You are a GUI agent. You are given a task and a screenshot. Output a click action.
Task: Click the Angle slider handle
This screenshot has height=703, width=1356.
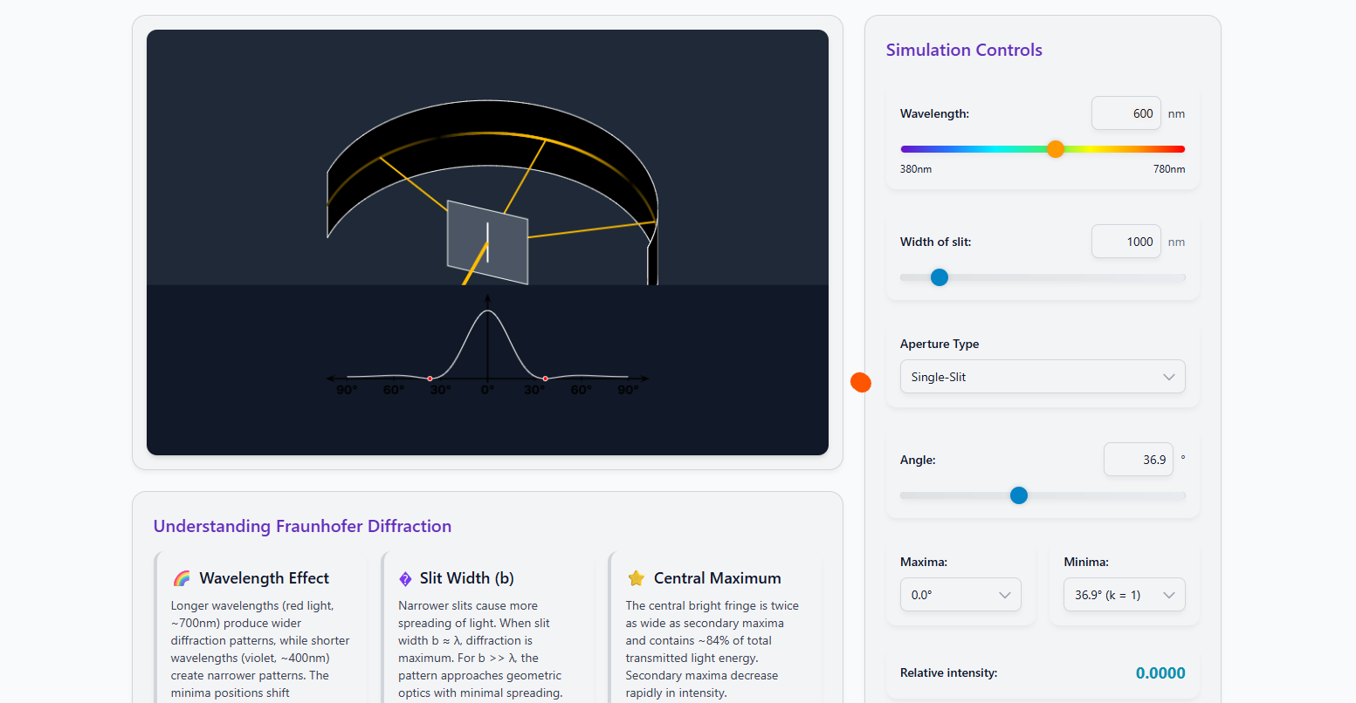(x=1019, y=495)
